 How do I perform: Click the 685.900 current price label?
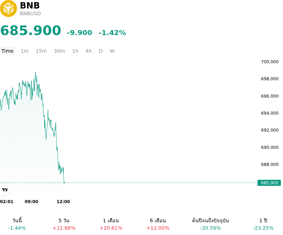point(269,183)
